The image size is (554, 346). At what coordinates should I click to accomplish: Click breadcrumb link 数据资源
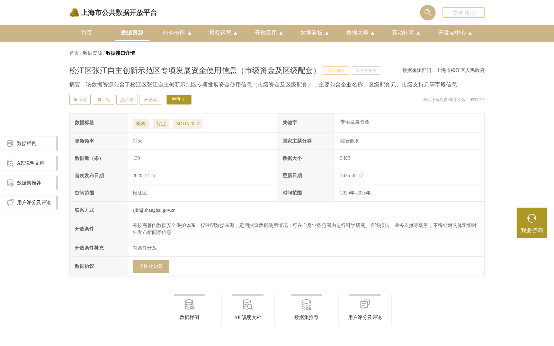pyautogui.click(x=92, y=53)
